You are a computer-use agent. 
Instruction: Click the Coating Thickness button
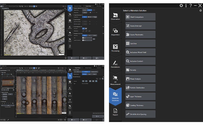tap(140, 105)
